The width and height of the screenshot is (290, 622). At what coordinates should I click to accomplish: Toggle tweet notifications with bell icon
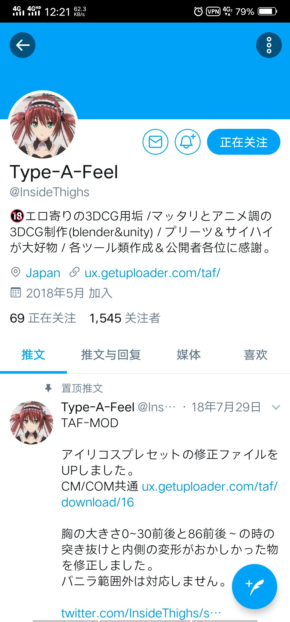click(187, 142)
